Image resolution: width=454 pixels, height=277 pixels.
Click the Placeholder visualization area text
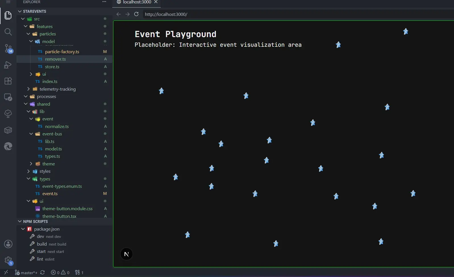218,45
